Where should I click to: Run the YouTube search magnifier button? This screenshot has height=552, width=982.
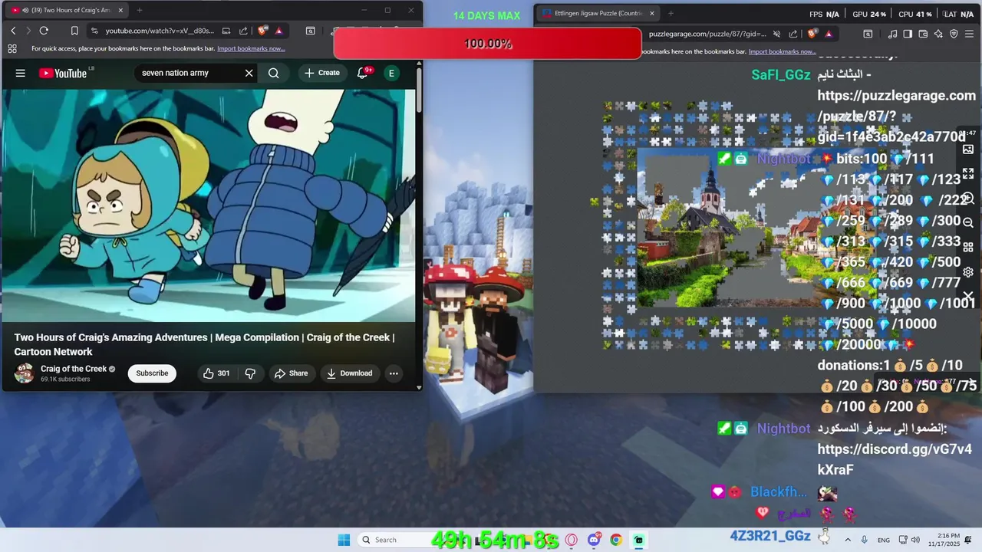pos(274,73)
